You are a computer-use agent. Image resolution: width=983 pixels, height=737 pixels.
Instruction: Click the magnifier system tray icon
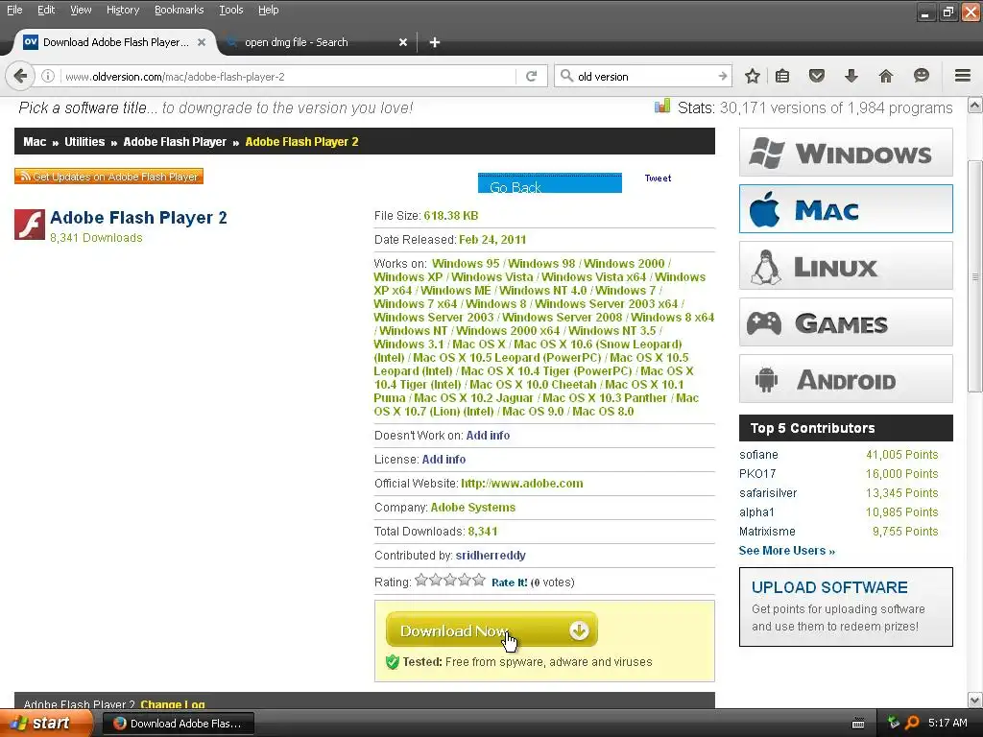912,723
